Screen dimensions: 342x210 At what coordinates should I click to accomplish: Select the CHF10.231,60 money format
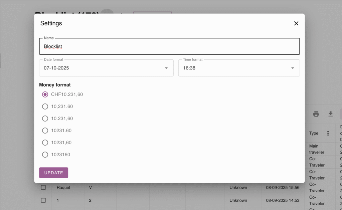(45, 94)
